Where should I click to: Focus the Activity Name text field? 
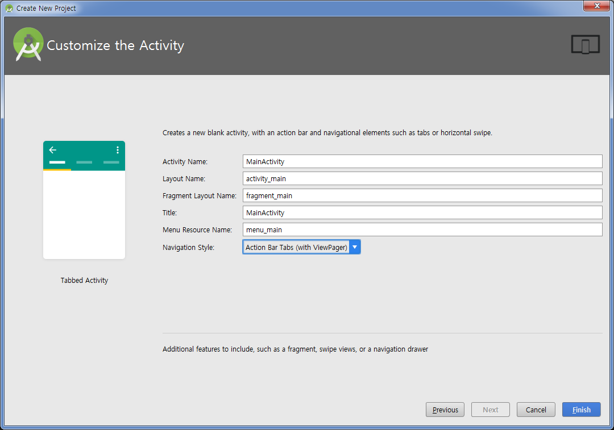pyautogui.click(x=422, y=162)
